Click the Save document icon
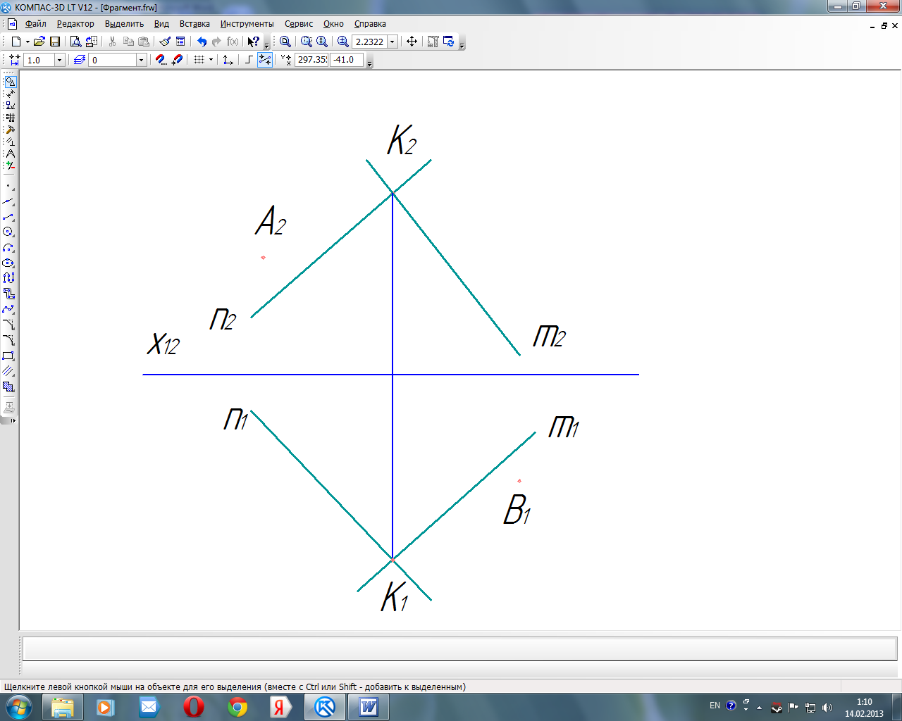This screenshot has height=721, width=902. point(55,42)
